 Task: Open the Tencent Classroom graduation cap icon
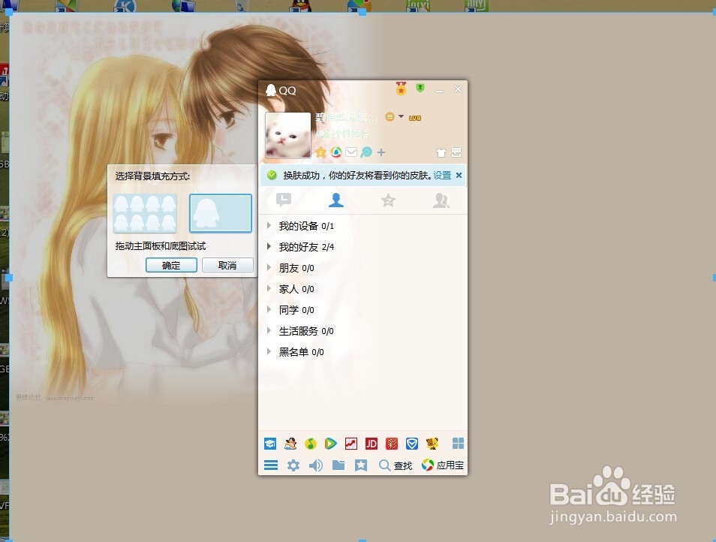coord(270,444)
